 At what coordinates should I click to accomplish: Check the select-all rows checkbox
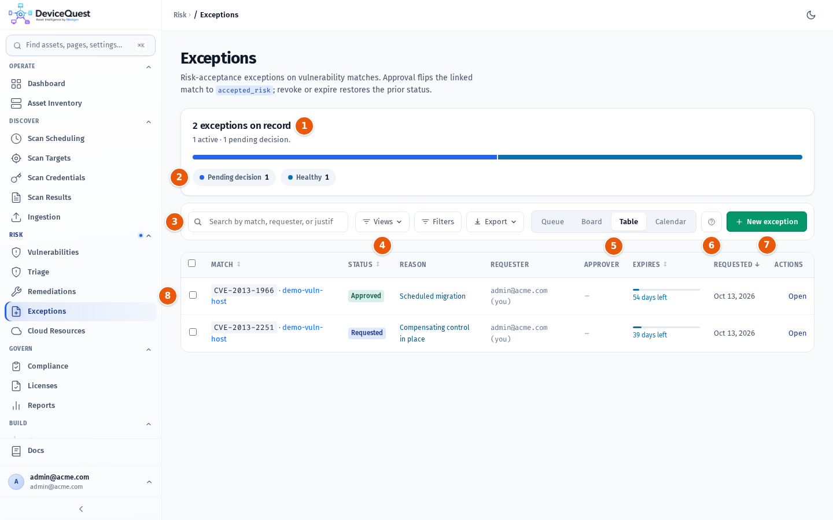[x=192, y=263]
